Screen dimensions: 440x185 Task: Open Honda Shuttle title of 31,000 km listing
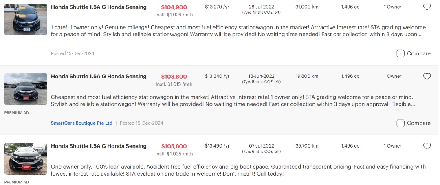[99, 7]
